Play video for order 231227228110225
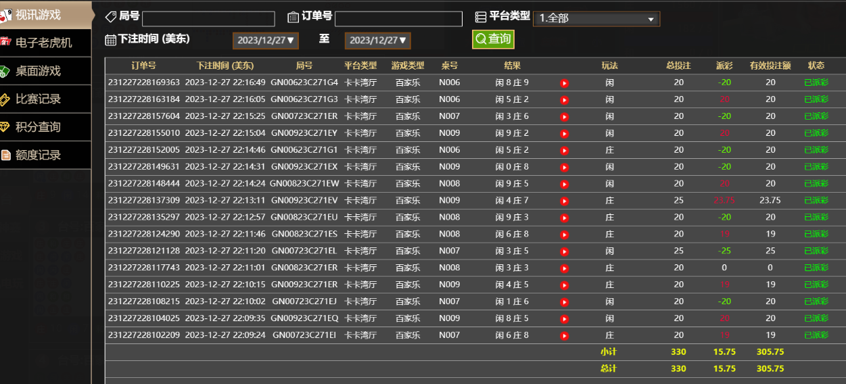The image size is (846, 384). point(564,285)
